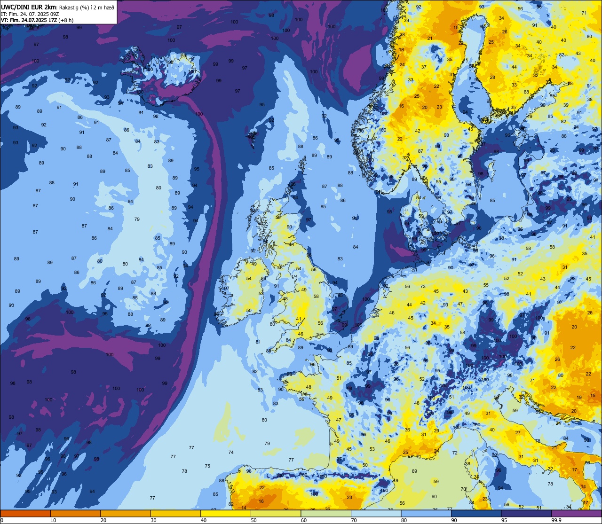Click the legend scale label '95'
This screenshot has height=524, width=602.
tap(504, 520)
